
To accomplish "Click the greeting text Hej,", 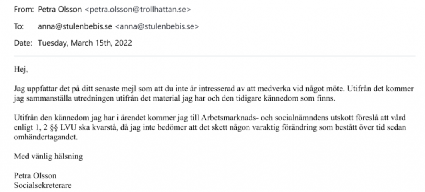I will (x=21, y=70).
